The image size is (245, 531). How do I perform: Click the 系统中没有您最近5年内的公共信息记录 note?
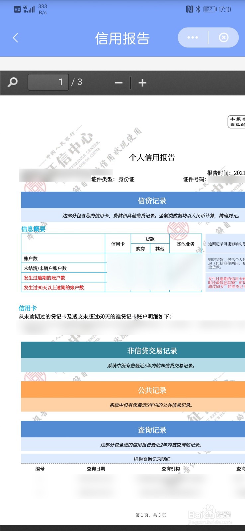click(152, 405)
